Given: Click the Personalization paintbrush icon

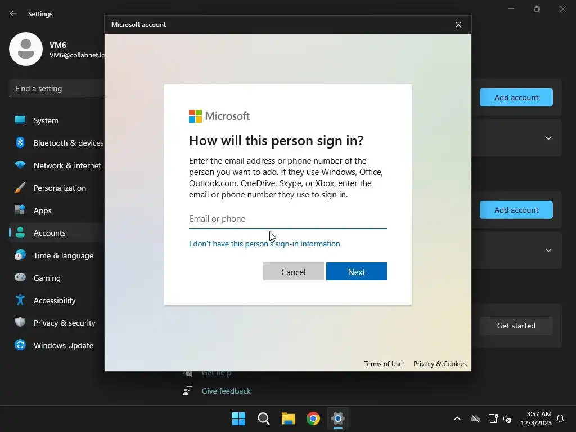Looking at the screenshot, I should tap(20, 187).
